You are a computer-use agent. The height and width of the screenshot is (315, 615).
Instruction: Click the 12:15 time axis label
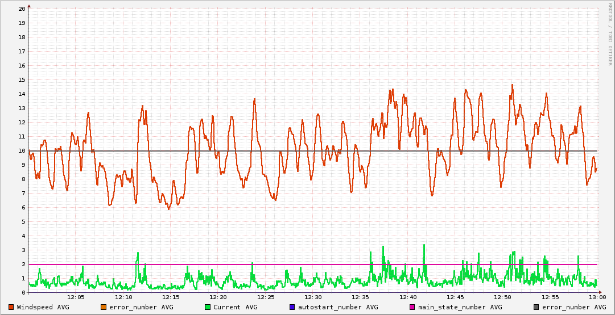coord(171,297)
